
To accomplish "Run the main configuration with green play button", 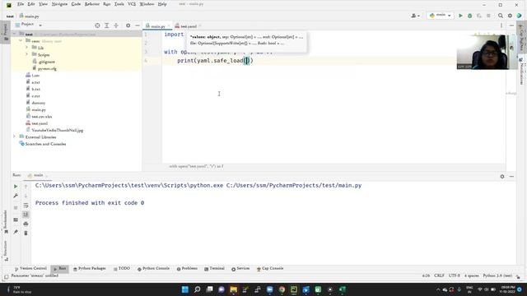I will 460,16.
